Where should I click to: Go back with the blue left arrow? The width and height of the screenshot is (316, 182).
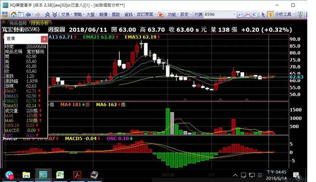(28, 15)
